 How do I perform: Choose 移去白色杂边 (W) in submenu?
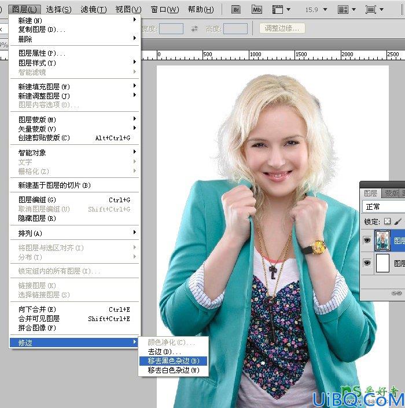pyautogui.click(x=173, y=370)
